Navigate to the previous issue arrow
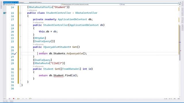The image size is (184, 103). click(x=23, y=99)
